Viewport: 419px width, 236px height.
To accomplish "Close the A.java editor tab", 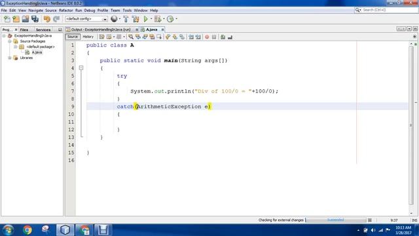I will pos(162,29).
